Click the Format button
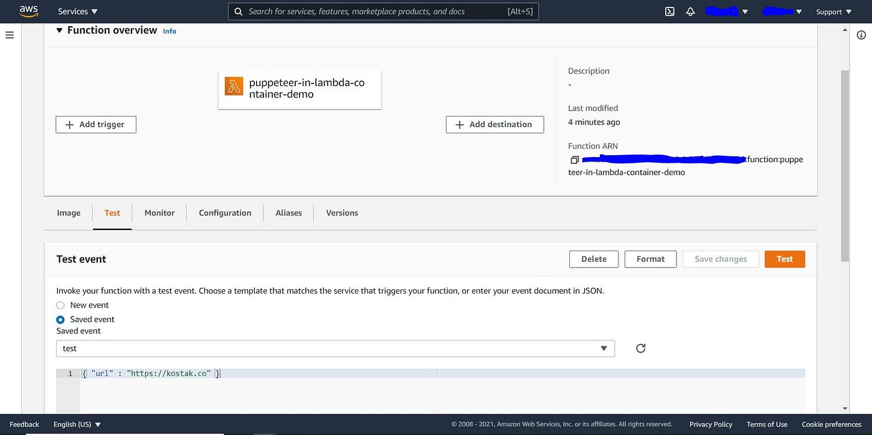 650,259
